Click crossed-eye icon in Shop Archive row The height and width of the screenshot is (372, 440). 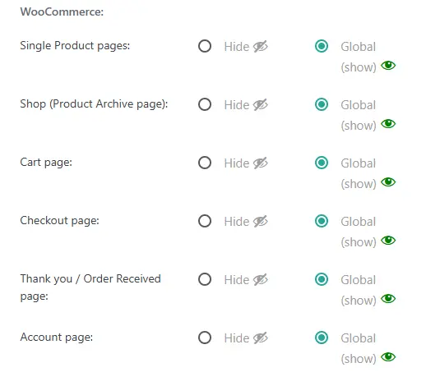[261, 105]
